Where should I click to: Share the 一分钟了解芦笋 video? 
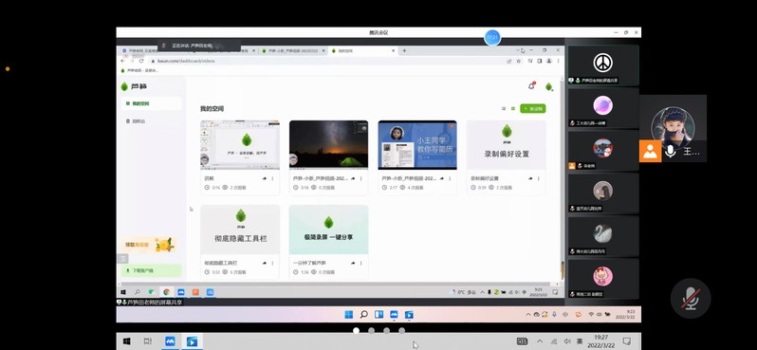coord(353,263)
